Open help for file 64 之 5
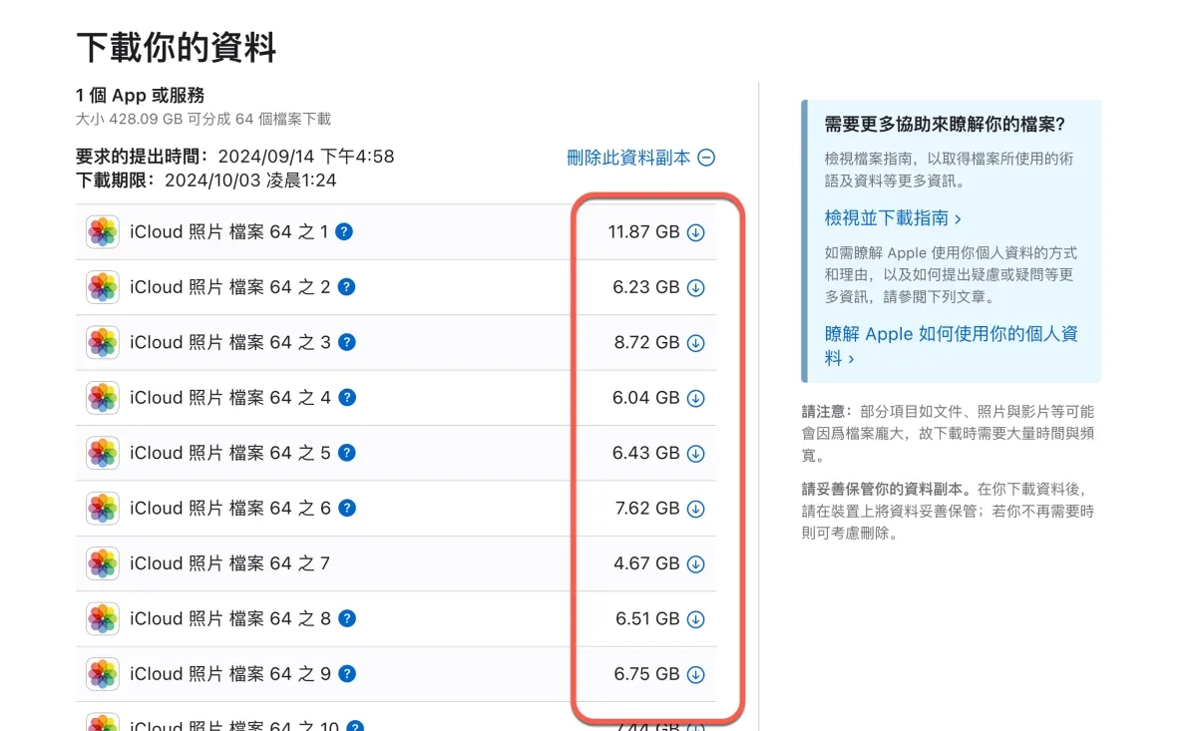Viewport: 1197px width, 731px height. click(347, 453)
